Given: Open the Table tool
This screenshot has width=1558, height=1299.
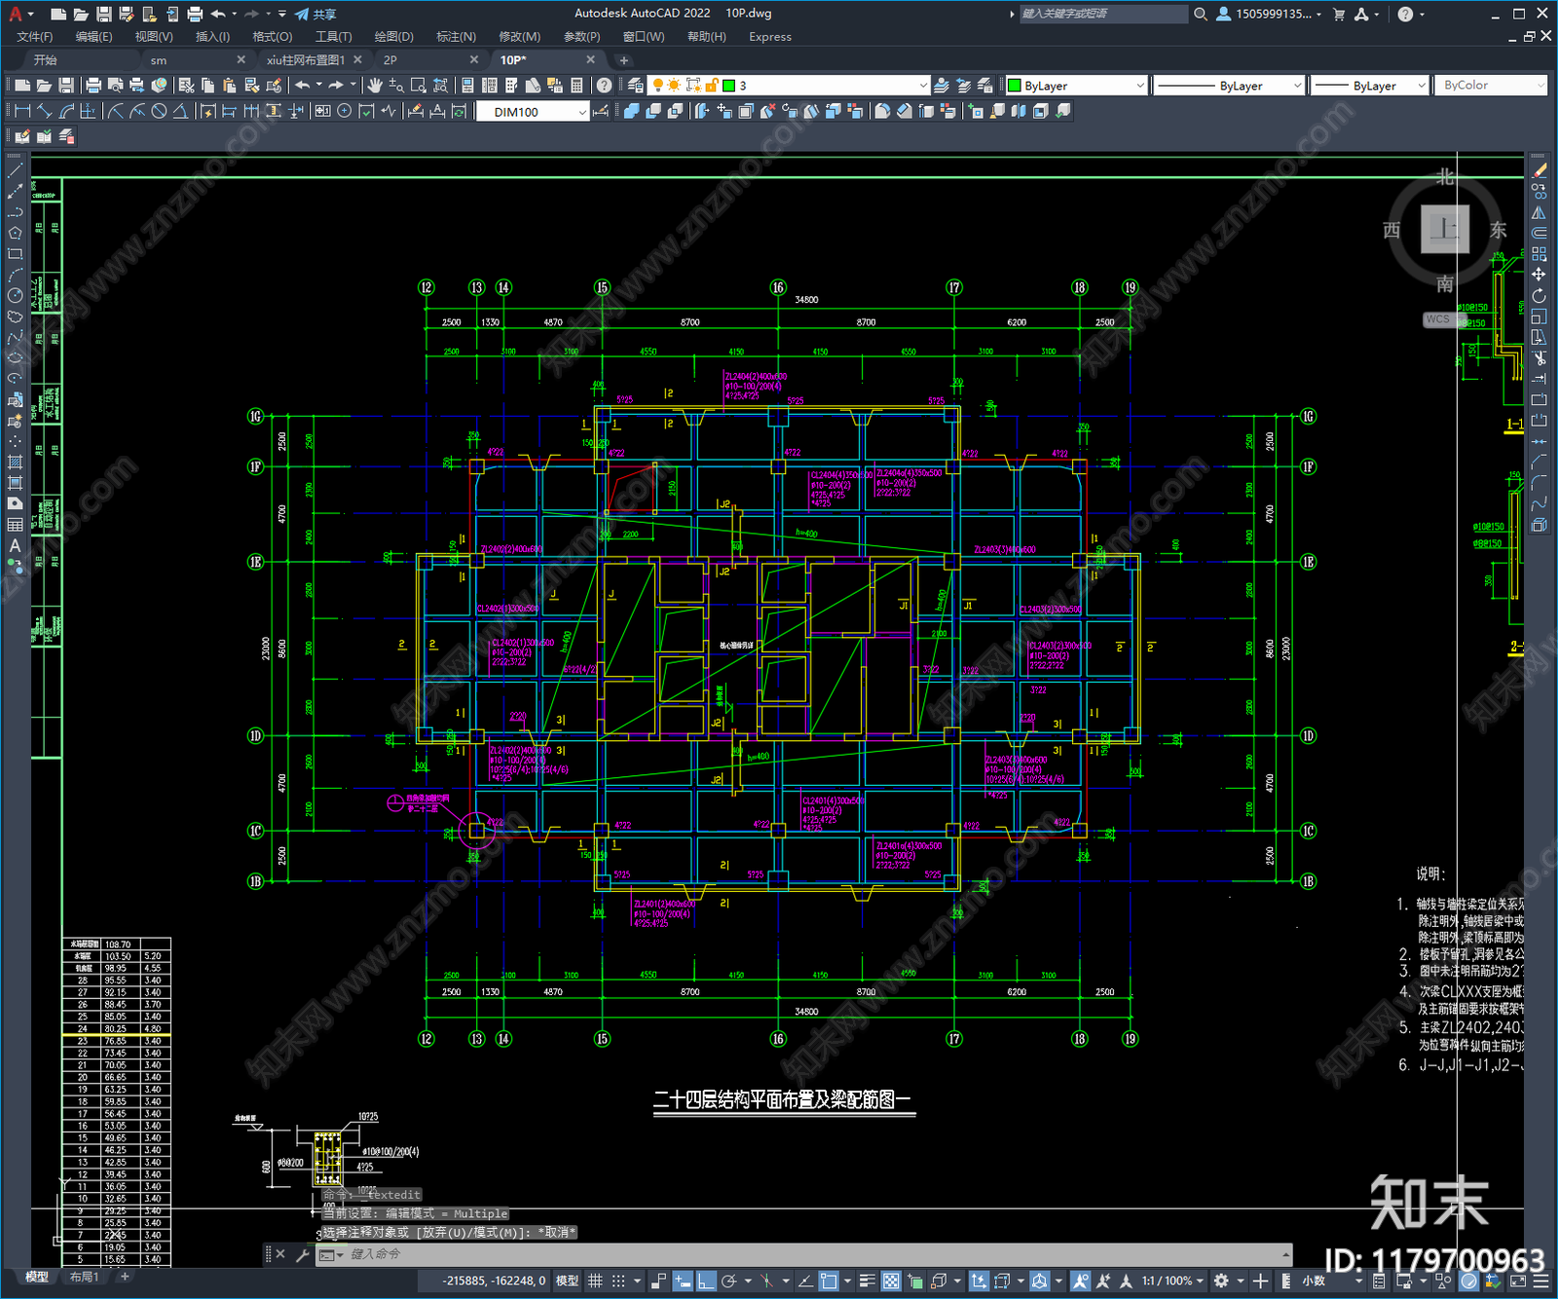Looking at the screenshot, I should coord(15,526).
